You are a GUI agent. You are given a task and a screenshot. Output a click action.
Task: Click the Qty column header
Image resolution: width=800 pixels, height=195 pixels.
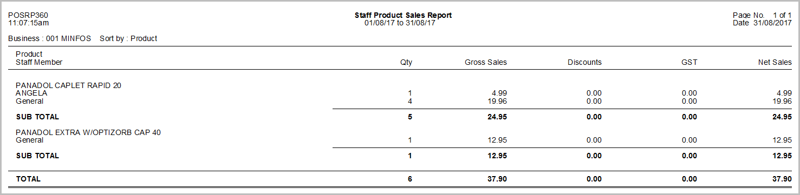tap(406, 62)
